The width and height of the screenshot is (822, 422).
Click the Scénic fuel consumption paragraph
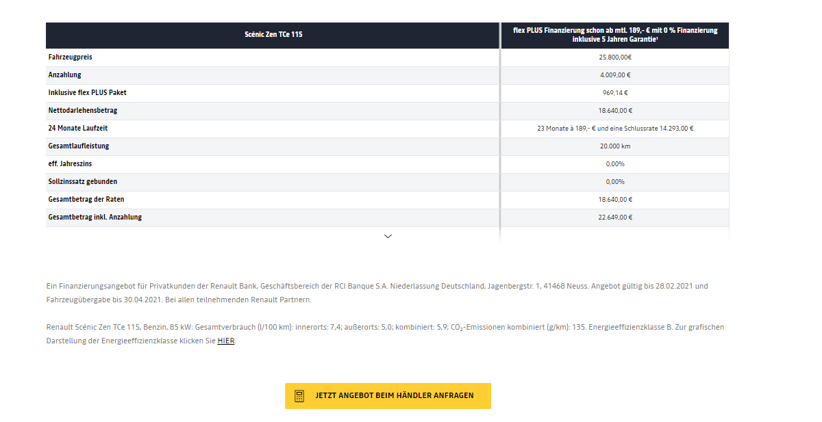(385, 334)
